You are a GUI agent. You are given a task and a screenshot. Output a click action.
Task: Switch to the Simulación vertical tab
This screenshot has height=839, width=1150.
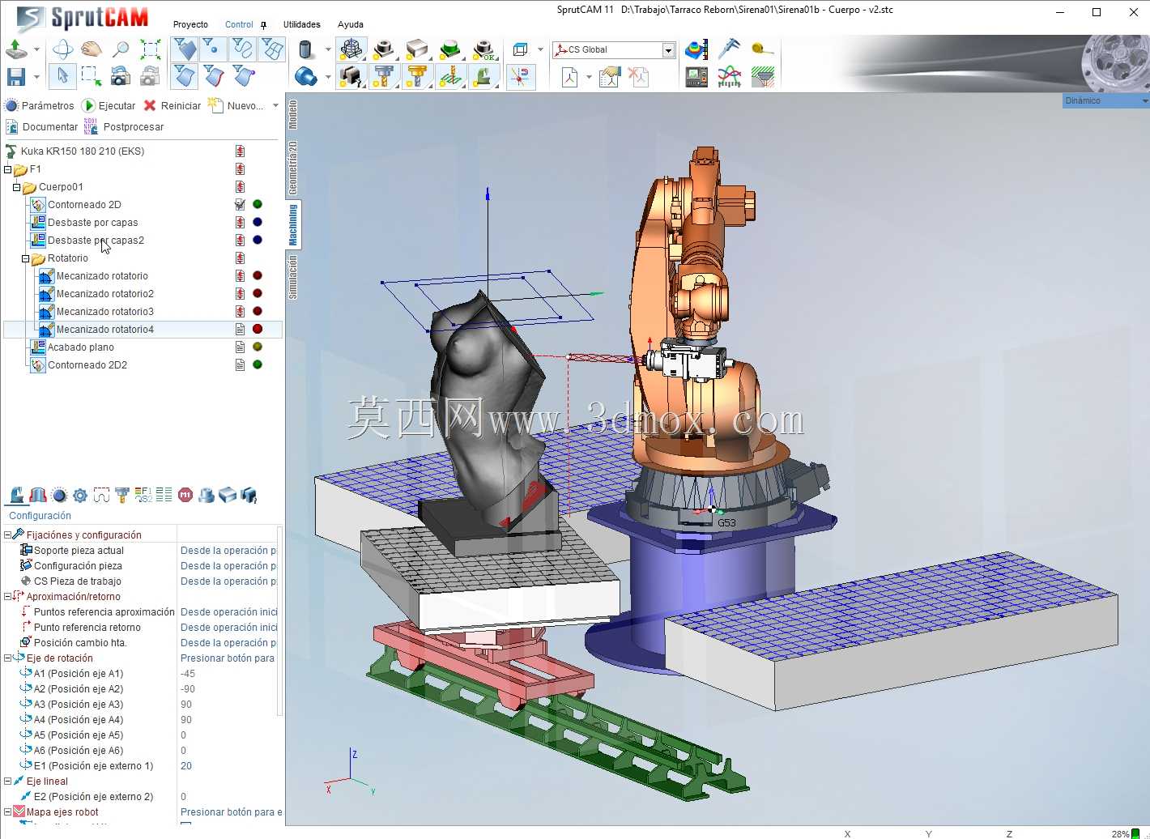point(293,278)
